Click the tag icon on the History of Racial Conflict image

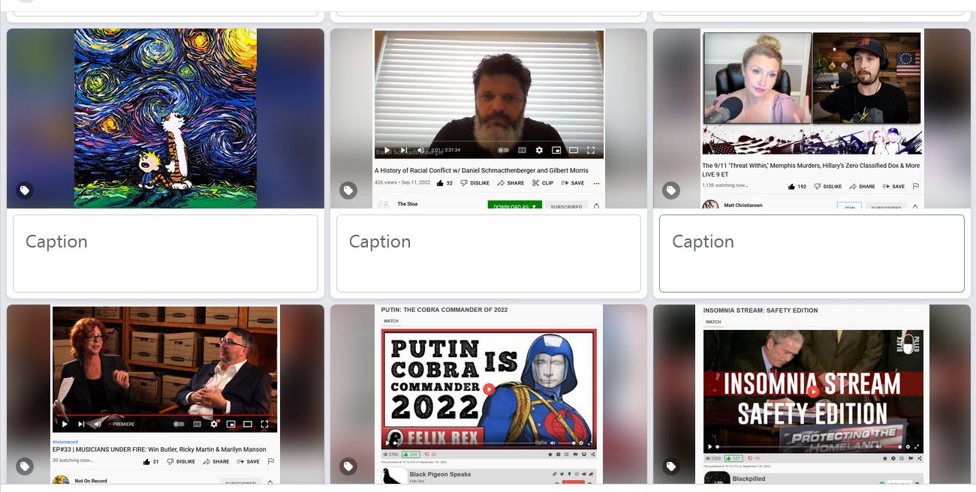(348, 190)
